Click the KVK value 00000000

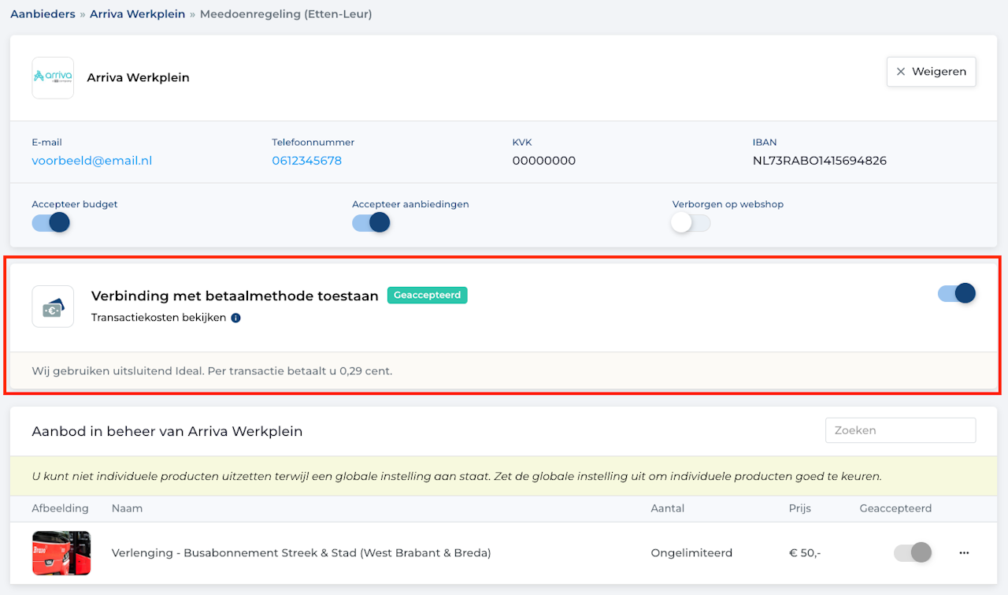tap(544, 161)
